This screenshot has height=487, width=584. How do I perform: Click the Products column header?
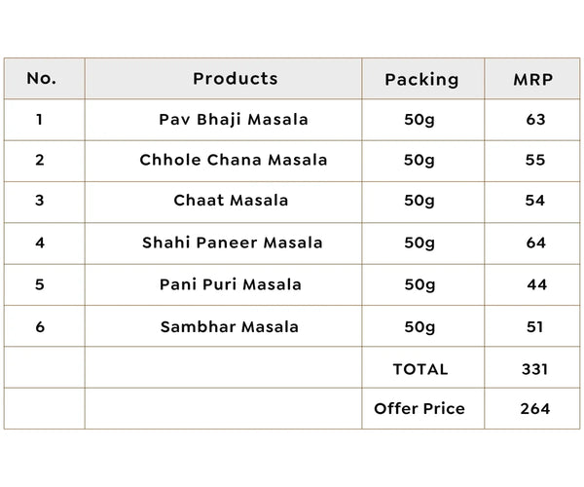[x=235, y=79]
